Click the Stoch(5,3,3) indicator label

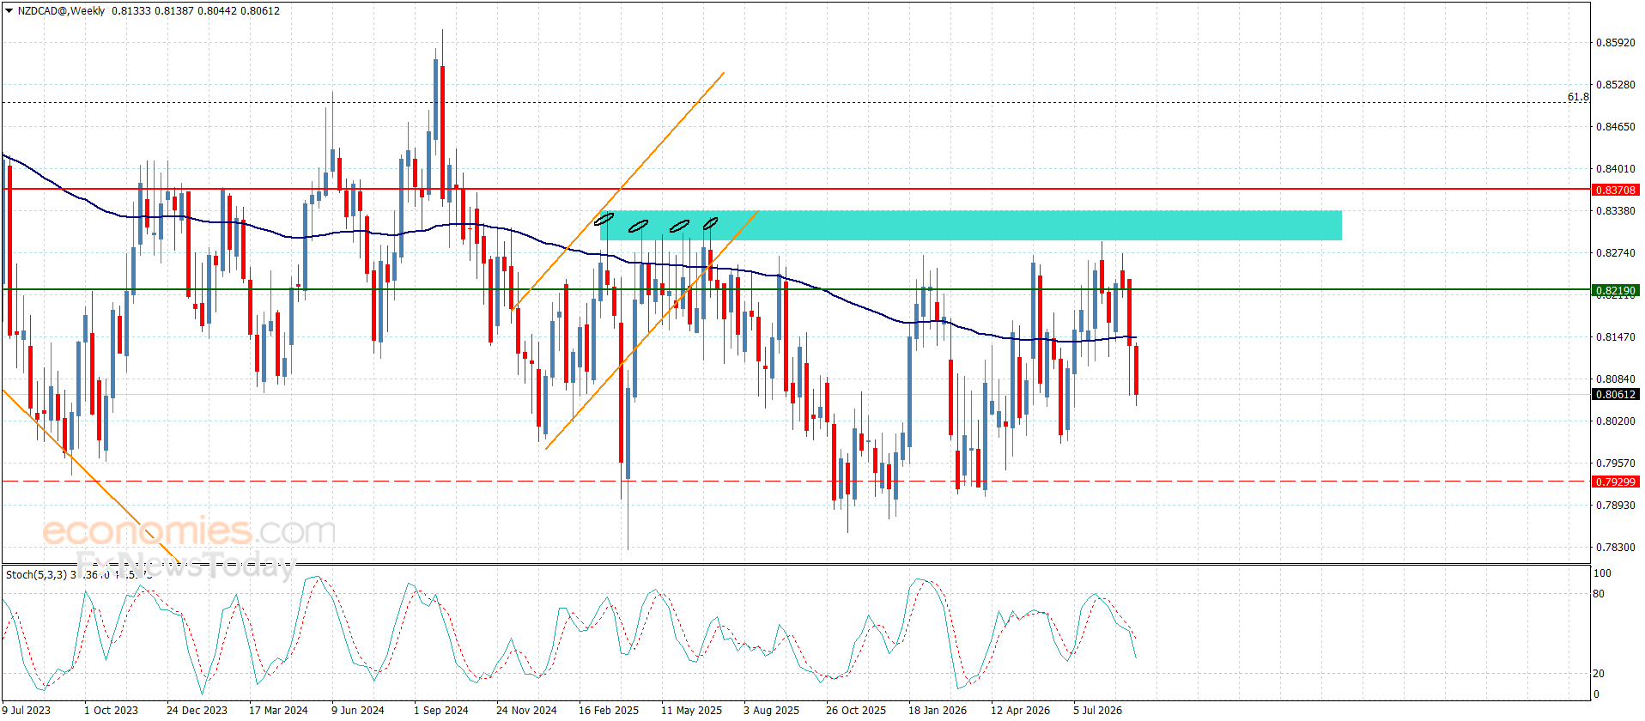click(36, 574)
